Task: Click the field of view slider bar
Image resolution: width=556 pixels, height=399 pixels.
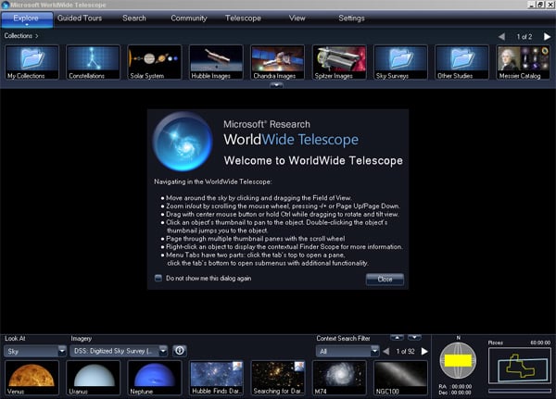Action: click(520, 391)
